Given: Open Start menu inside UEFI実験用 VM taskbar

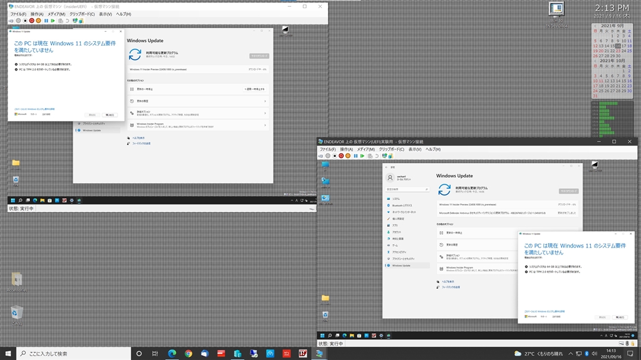Looking at the screenshot, I should [x=322, y=336].
